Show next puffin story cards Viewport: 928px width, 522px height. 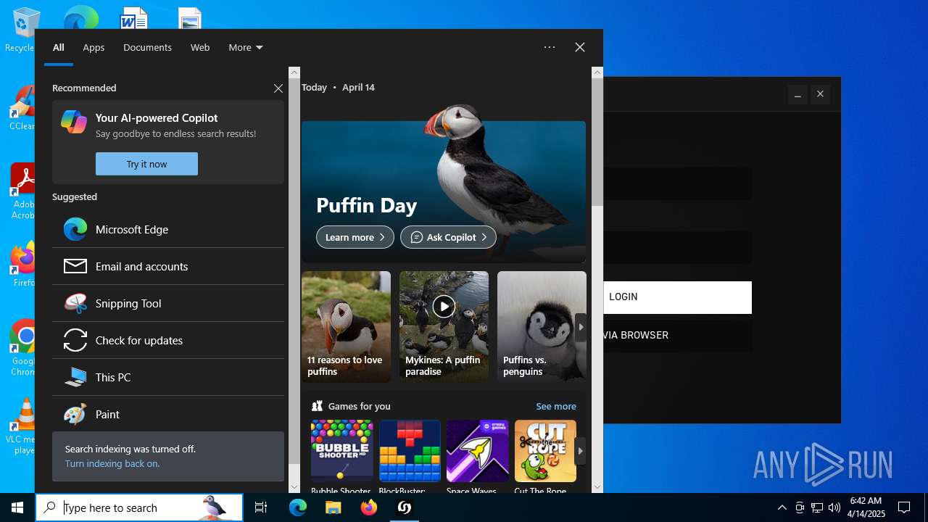(x=580, y=327)
